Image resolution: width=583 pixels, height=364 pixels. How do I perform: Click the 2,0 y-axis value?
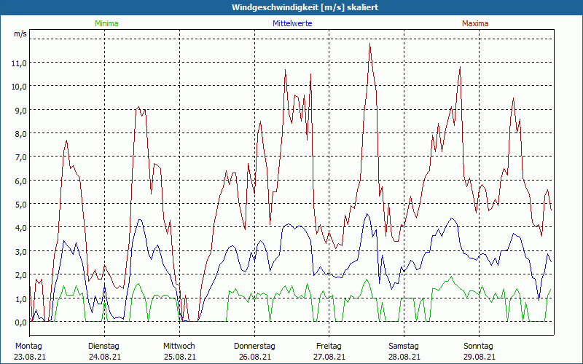click(x=20, y=275)
